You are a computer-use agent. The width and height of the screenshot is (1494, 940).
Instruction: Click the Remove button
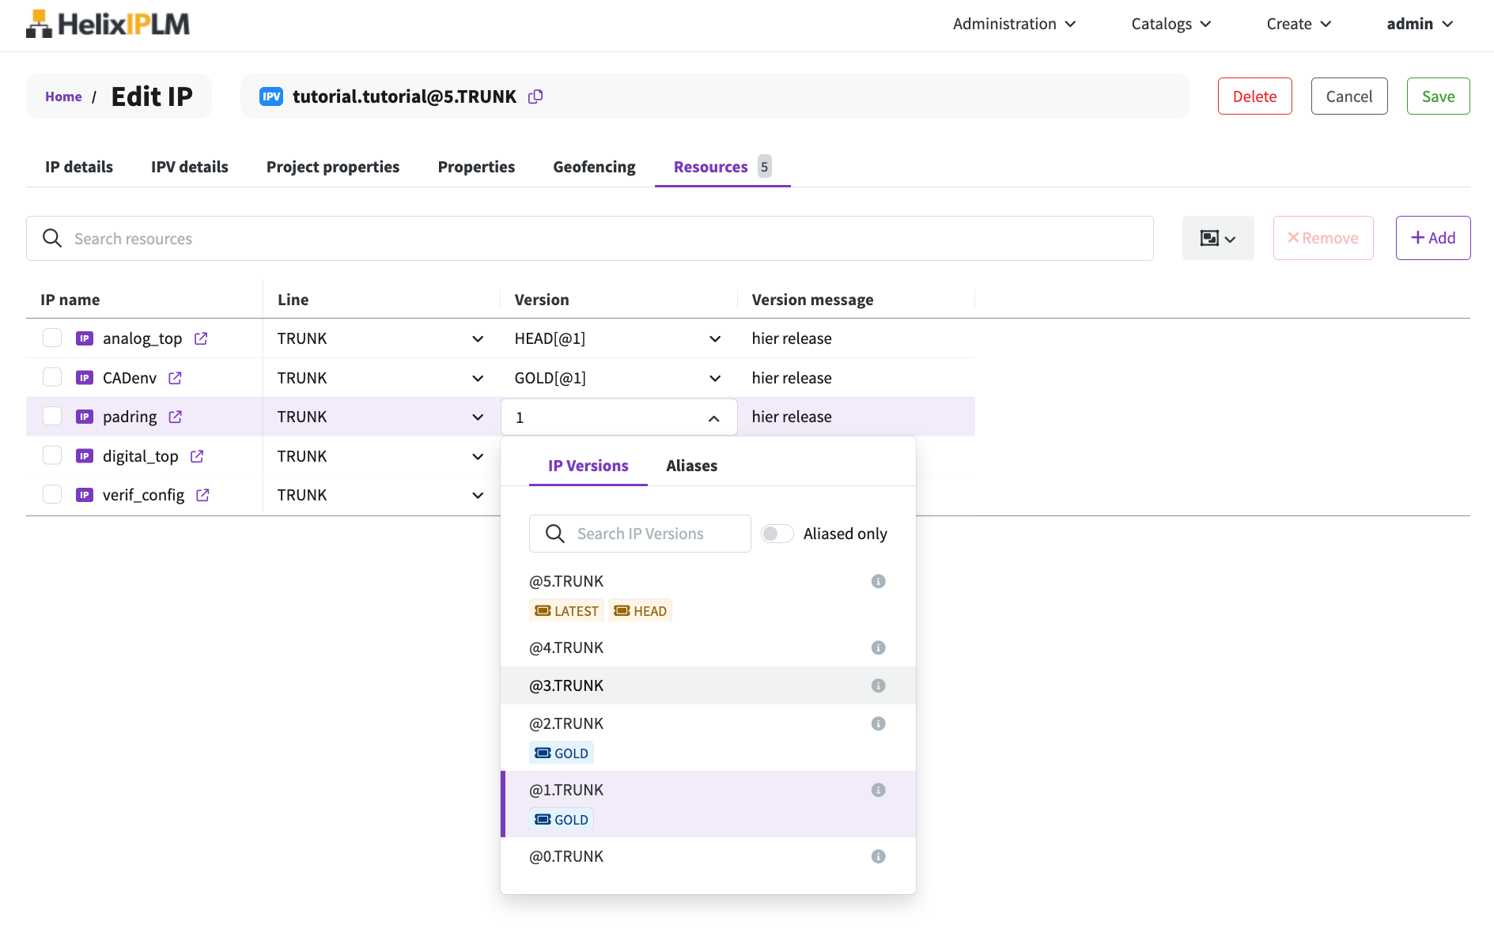(x=1323, y=238)
